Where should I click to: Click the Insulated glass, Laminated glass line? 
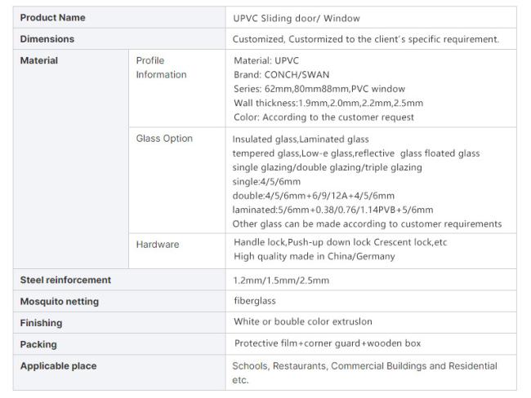point(301,139)
